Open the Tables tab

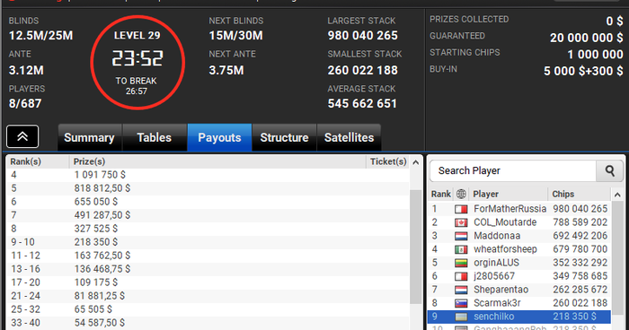[x=155, y=137]
